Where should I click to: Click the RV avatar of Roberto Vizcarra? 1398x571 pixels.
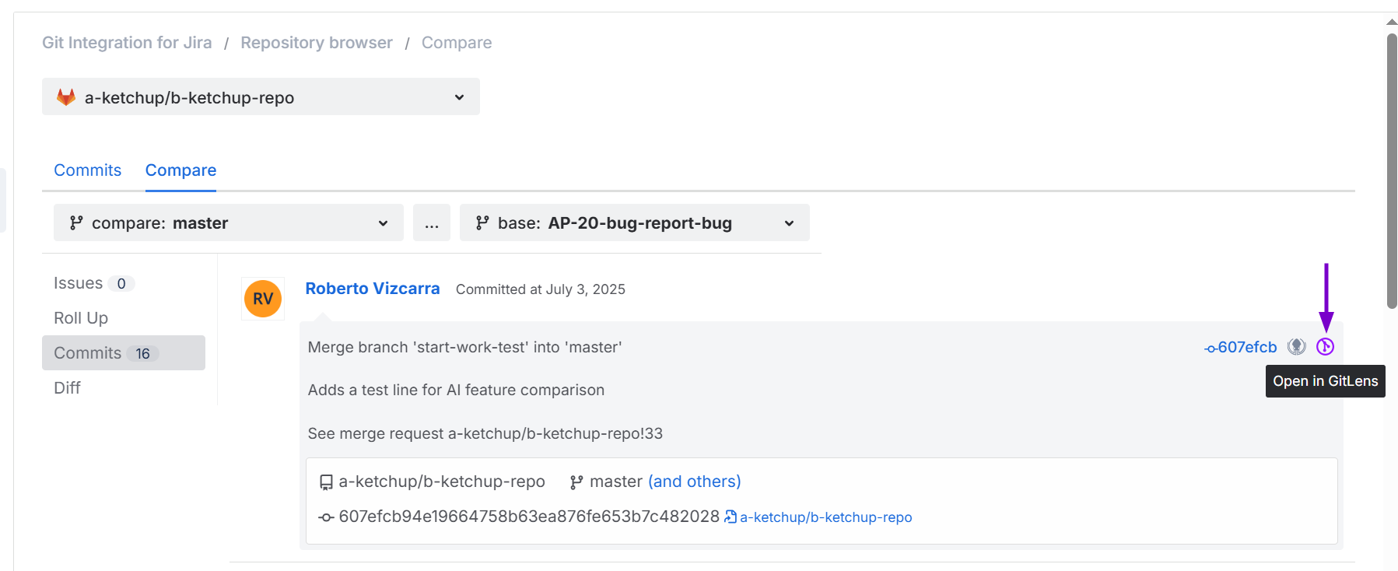[x=263, y=299]
